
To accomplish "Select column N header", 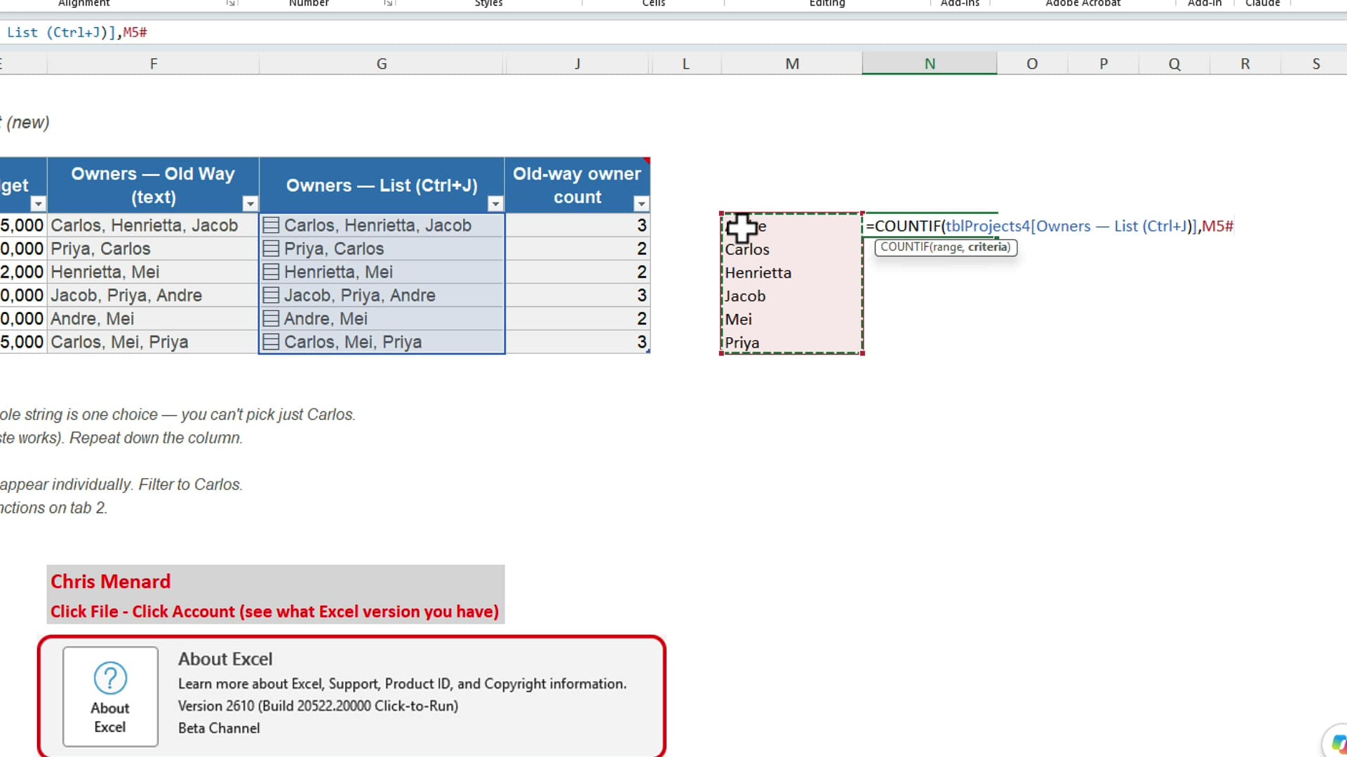I will pos(930,64).
